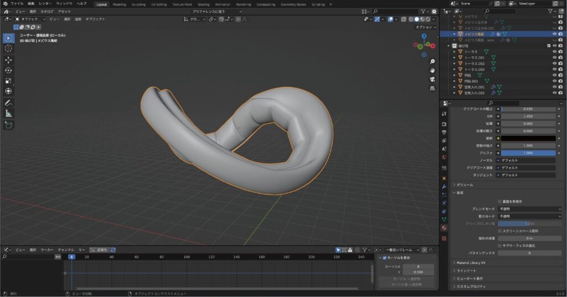Select the Measure tool
Image resolution: width=567 pixels, height=297 pixels.
point(8,114)
